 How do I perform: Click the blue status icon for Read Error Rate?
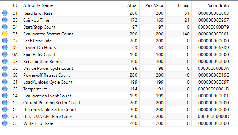[x=5, y=13]
